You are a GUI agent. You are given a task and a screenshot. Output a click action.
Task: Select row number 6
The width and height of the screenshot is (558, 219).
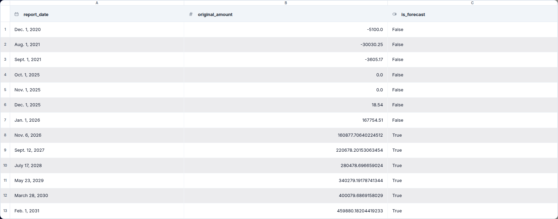pyautogui.click(x=5, y=105)
